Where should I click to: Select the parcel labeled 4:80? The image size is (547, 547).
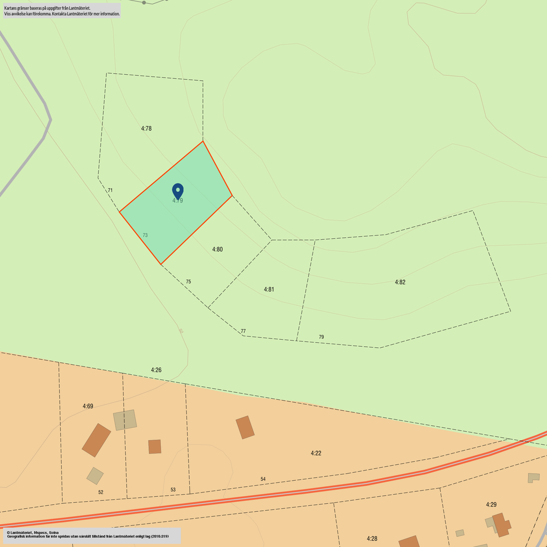click(x=217, y=249)
